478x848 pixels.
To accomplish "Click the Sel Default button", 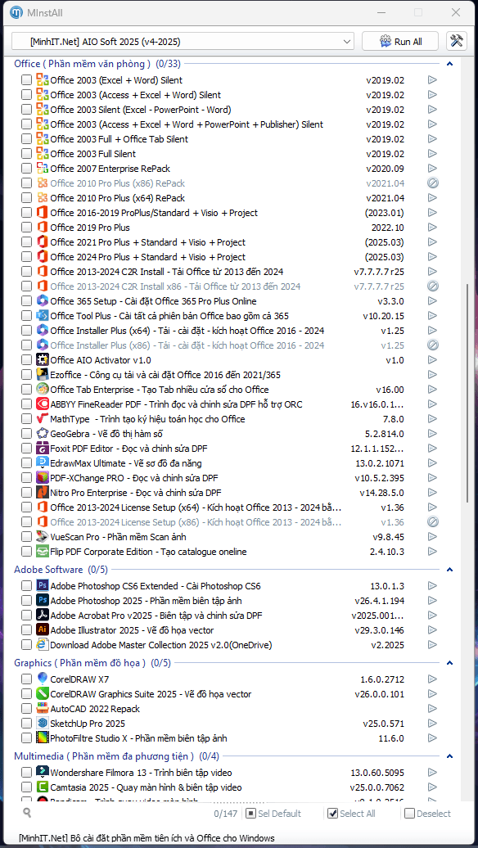I will (x=273, y=814).
